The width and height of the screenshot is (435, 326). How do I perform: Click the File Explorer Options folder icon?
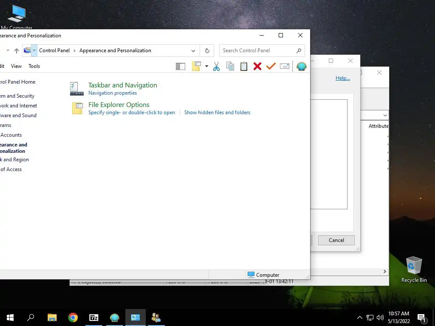pyautogui.click(x=77, y=108)
